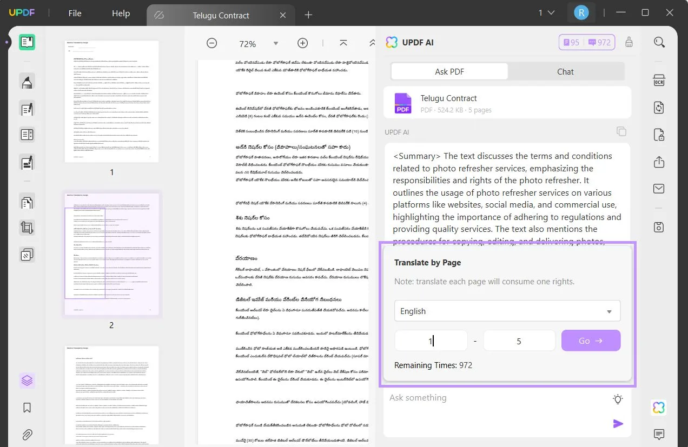688x447 pixels.
Task: Click the Share upload icon
Action: pos(659,162)
